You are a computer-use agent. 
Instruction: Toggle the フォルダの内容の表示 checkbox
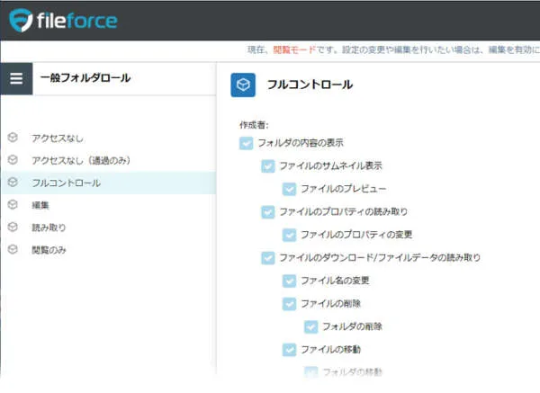pos(246,143)
